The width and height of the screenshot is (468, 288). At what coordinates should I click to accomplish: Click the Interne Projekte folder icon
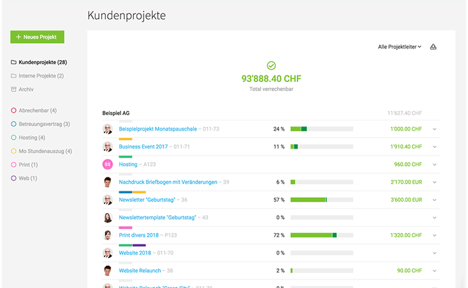point(14,76)
